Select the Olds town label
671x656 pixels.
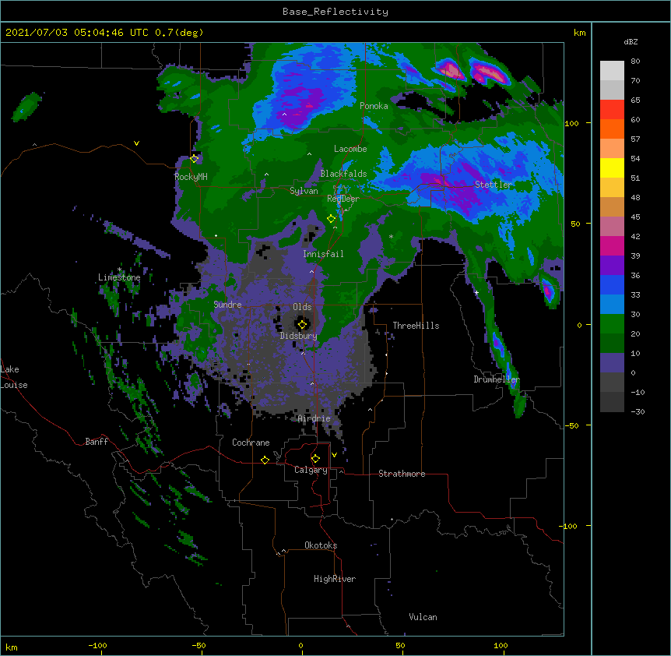coord(302,307)
